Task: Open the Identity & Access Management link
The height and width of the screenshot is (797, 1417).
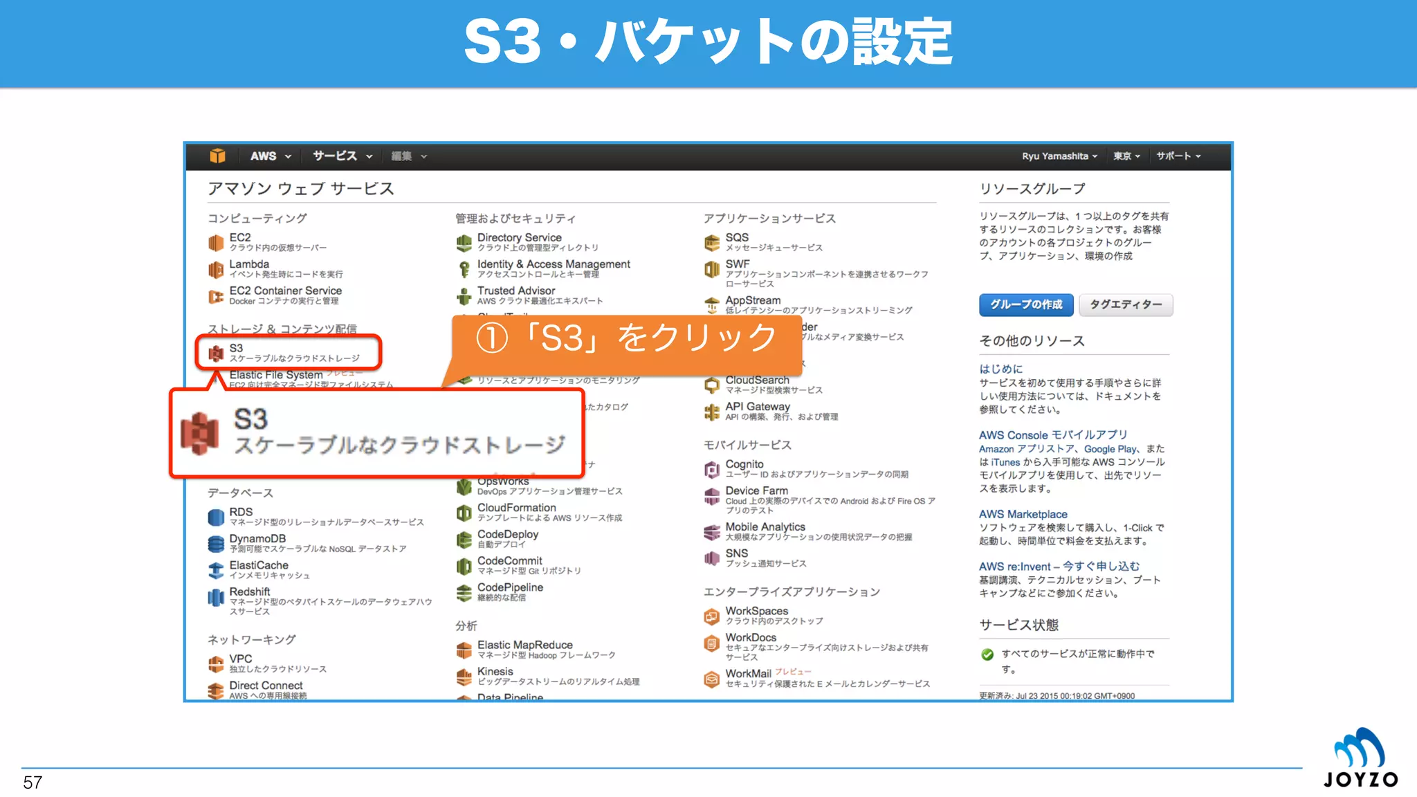Action: 554,264
